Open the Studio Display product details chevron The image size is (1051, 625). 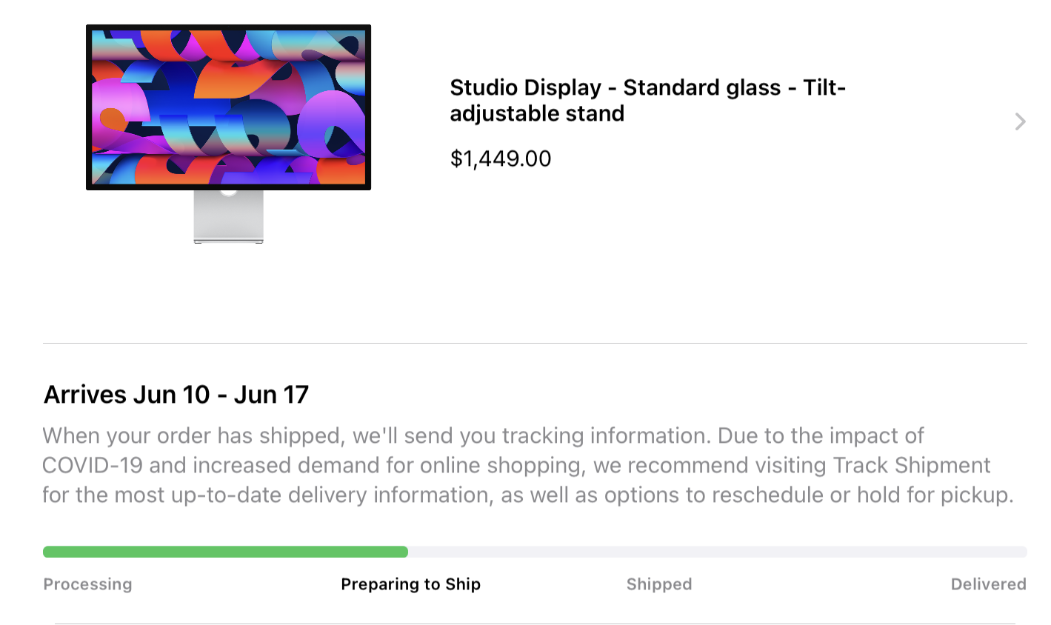pos(1020,121)
